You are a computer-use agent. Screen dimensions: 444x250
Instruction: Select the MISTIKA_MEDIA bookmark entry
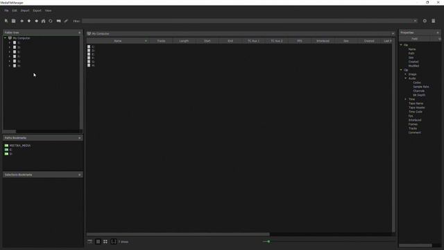tap(20, 145)
